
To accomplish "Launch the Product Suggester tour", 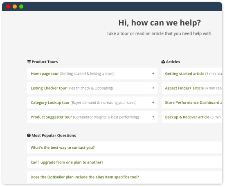I will [x=92, y=117].
